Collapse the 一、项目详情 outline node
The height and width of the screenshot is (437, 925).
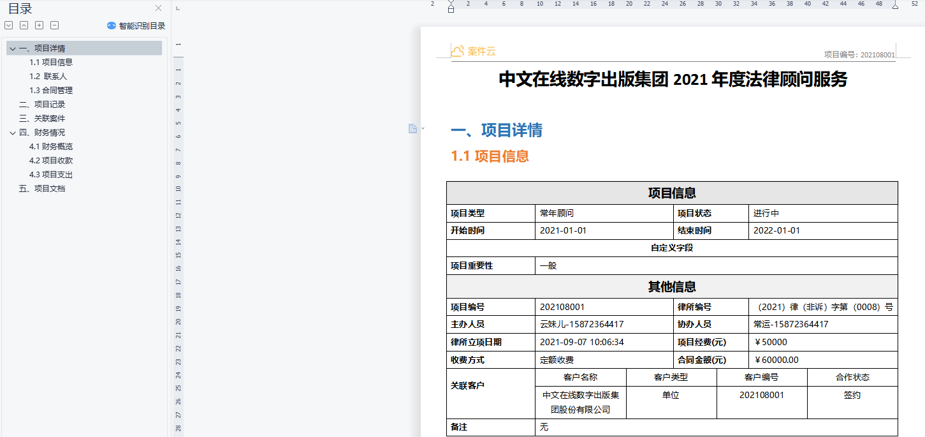coord(13,48)
